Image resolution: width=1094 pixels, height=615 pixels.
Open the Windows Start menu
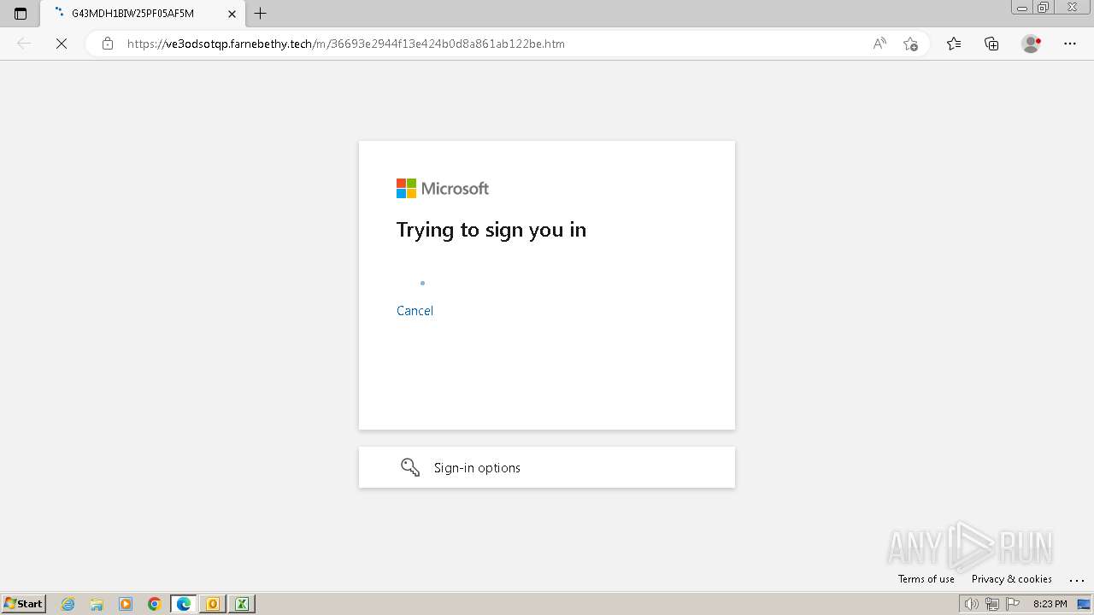[23, 604]
